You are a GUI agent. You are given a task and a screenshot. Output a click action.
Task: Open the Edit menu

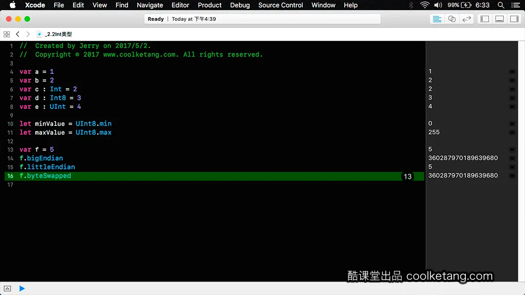click(79, 5)
